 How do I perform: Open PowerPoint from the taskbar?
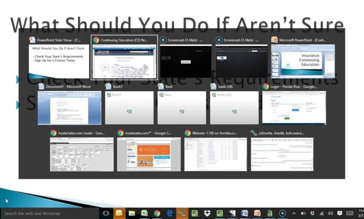point(257,213)
